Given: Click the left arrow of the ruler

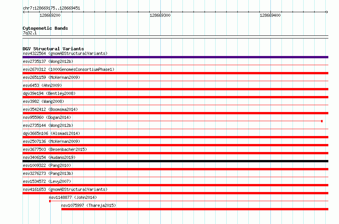Looking at the screenshot, I should coord(24,12).
